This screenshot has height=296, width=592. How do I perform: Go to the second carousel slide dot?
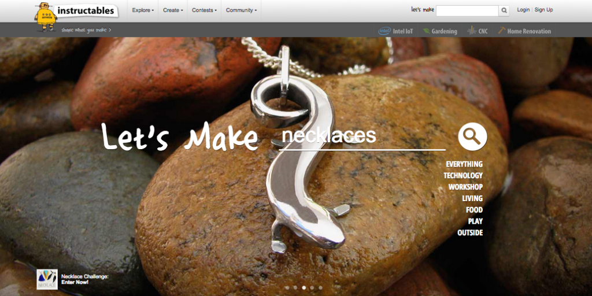(295, 288)
